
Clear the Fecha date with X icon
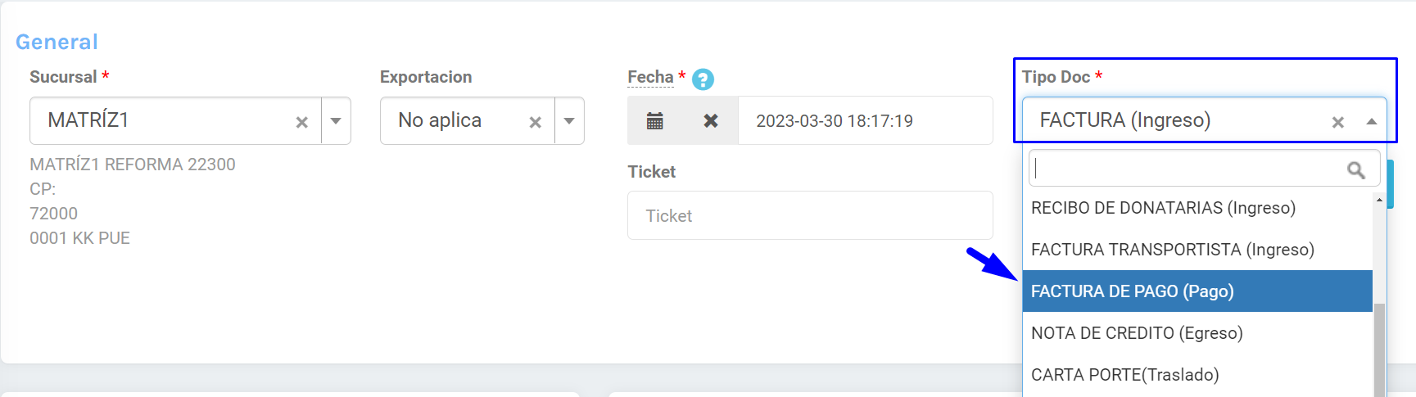tap(710, 121)
